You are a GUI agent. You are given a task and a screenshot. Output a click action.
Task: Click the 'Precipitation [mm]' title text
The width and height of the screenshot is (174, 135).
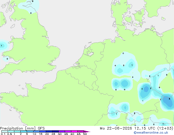tap(18, 128)
